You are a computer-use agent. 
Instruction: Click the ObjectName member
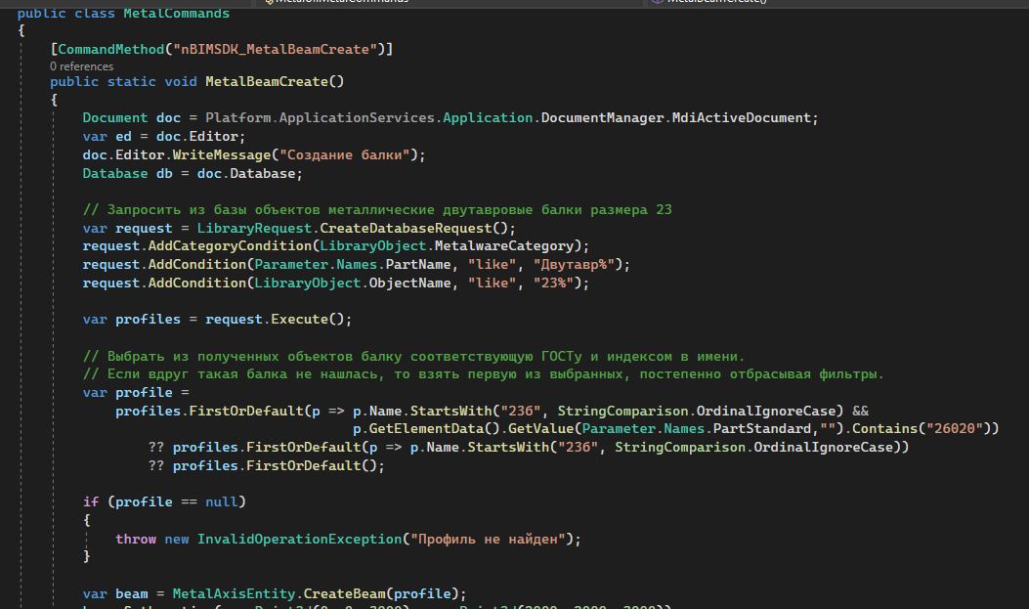[x=410, y=283]
